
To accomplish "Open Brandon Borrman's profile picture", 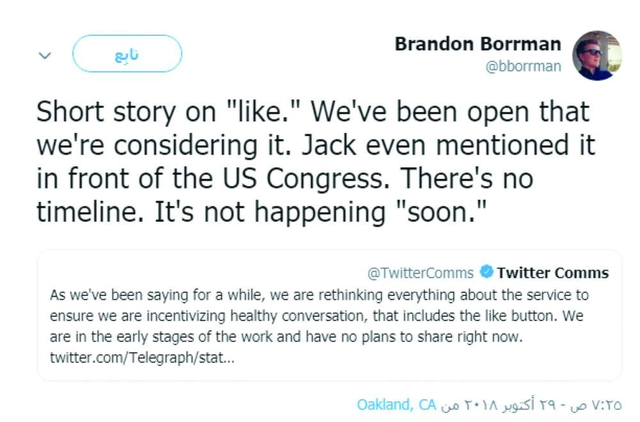I will click(x=596, y=55).
